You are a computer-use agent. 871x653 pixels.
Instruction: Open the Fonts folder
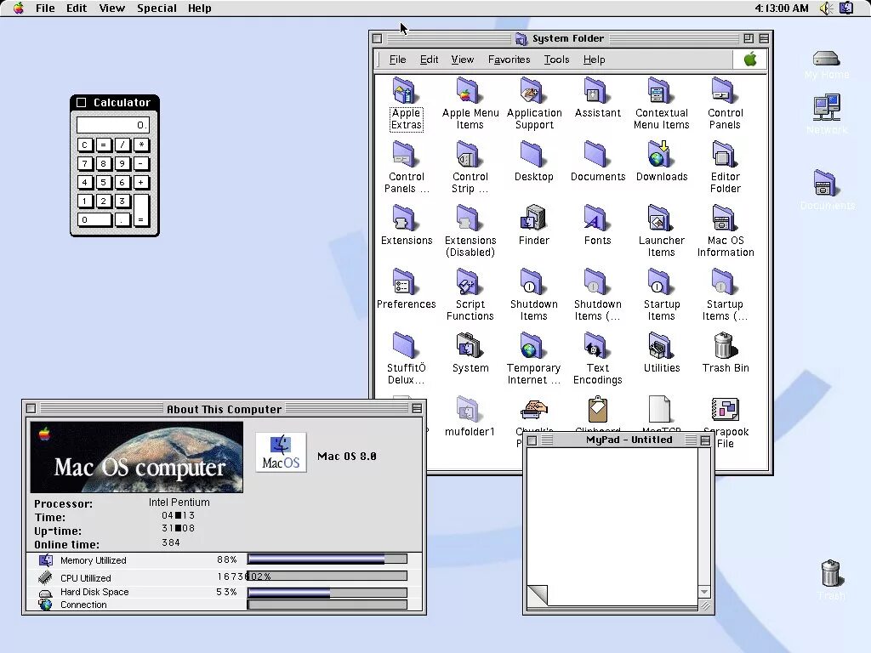pyautogui.click(x=597, y=219)
